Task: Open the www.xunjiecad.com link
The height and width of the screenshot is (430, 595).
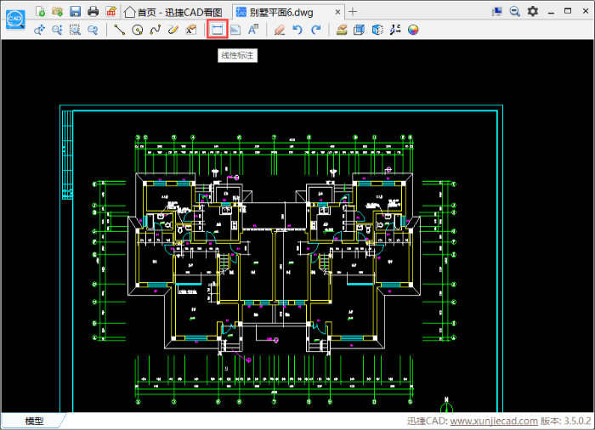Action: click(494, 421)
